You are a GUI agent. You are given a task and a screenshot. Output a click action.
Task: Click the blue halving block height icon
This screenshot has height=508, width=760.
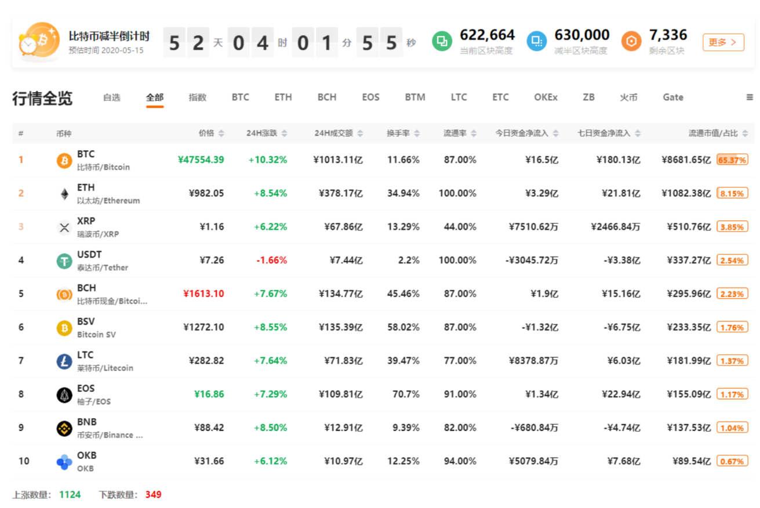[x=537, y=42]
